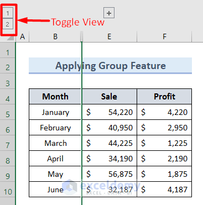Click sale value 44,225
Image resolution: width=203 pixels, height=205 pixels.
[109, 143]
